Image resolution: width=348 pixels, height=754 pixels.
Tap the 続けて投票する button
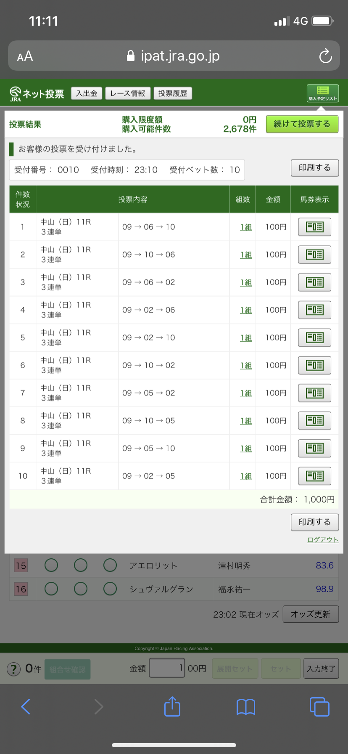pyautogui.click(x=302, y=124)
